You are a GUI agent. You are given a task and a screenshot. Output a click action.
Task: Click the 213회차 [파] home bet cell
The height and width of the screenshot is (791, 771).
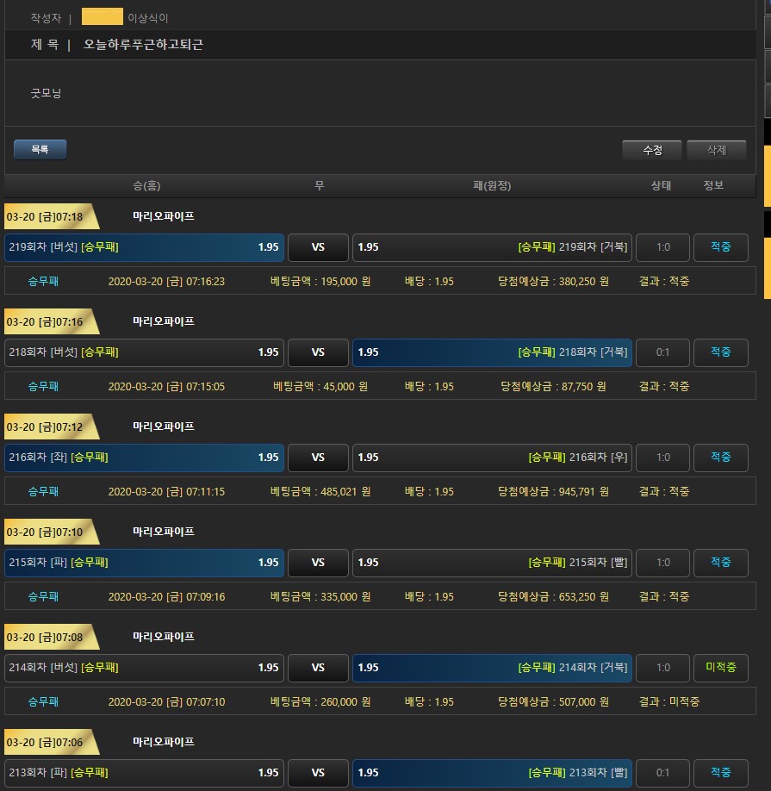click(144, 773)
